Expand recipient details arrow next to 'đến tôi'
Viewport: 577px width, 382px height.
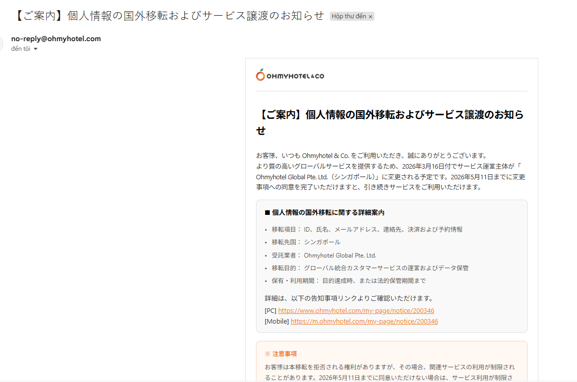[36, 49]
